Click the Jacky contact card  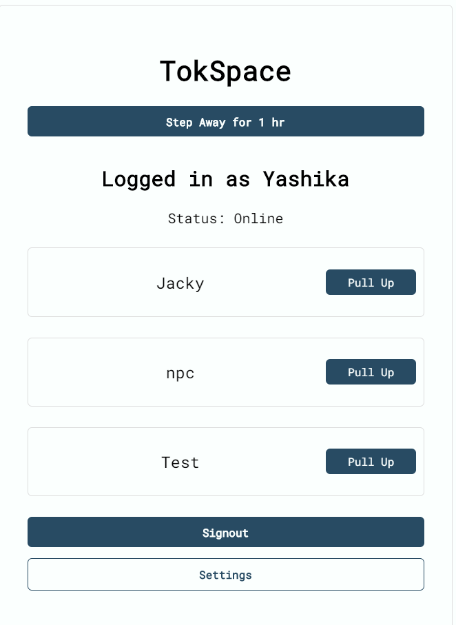point(226,283)
